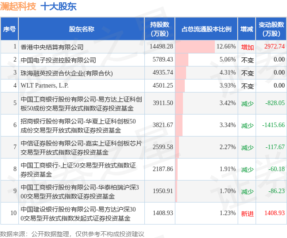The width and height of the screenshot is (287, 238).
Task: Click change value -117.67
Action: (275, 147)
